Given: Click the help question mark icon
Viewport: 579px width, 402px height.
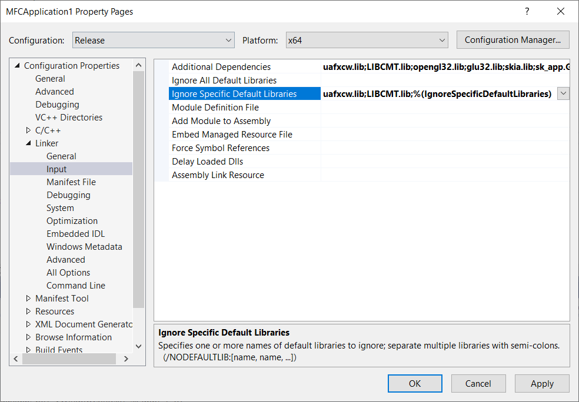Looking at the screenshot, I should point(527,11).
